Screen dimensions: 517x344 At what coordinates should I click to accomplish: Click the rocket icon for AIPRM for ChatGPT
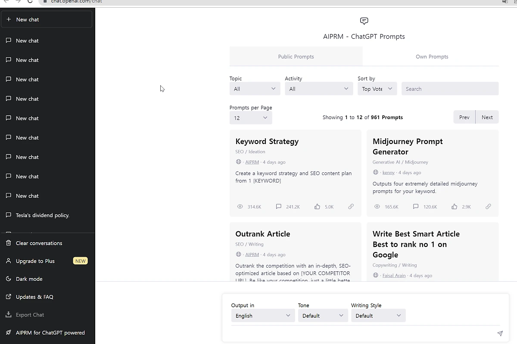[x=9, y=332]
